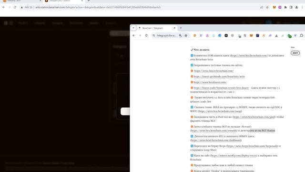Screen dimensions: 305x172
Task: Close the Berachain – Telegraph tab
Action: click(174, 28)
